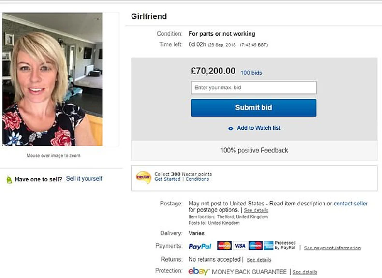Expand protection See details link
The image size is (382, 278).
point(305,272)
